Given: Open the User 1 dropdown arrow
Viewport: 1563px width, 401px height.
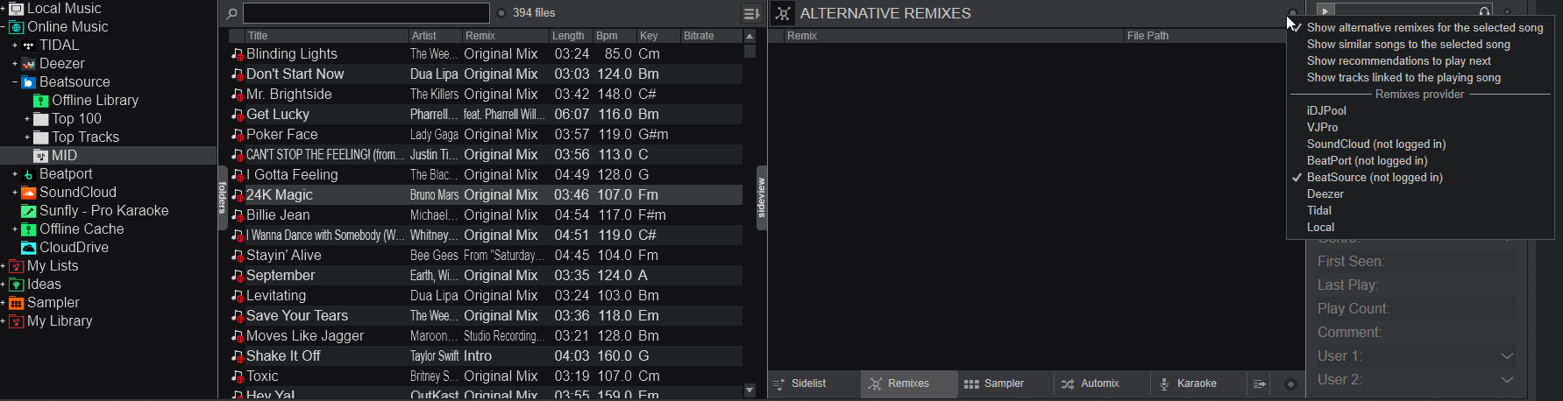Looking at the screenshot, I should [x=1507, y=356].
